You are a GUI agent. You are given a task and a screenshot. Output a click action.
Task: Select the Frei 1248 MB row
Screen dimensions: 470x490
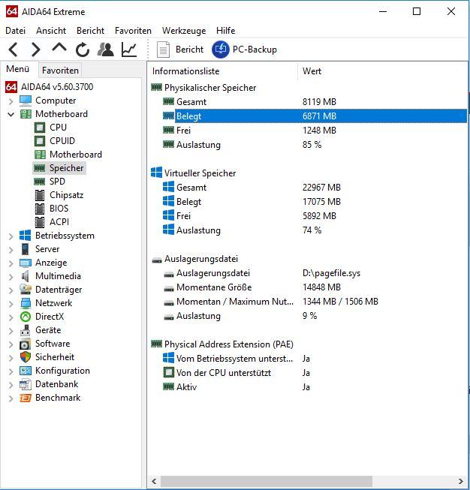tap(315, 131)
